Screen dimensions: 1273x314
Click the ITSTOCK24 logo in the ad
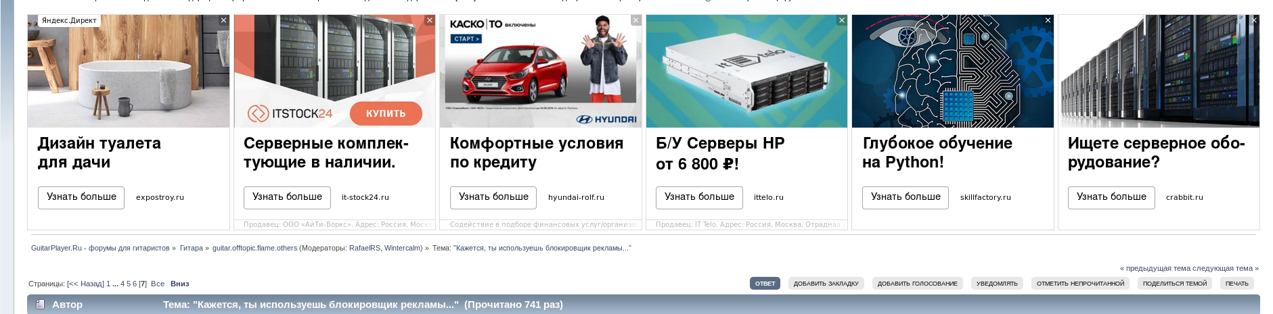(290, 113)
